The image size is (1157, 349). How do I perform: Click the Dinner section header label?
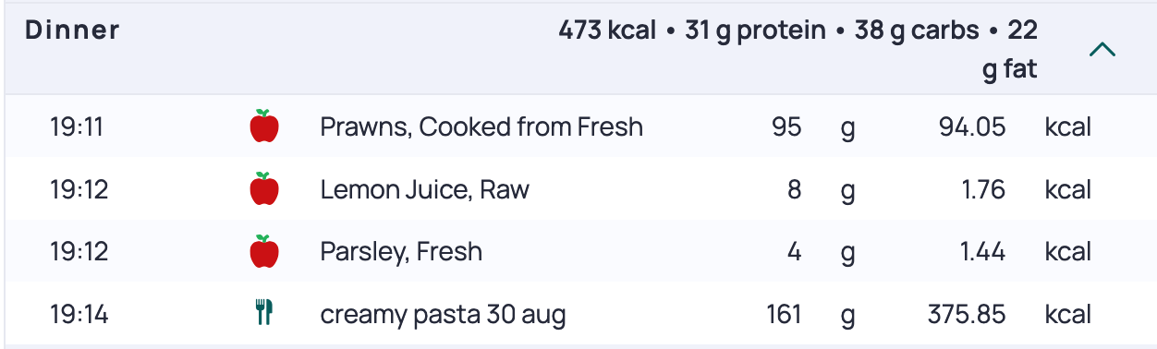[72, 30]
